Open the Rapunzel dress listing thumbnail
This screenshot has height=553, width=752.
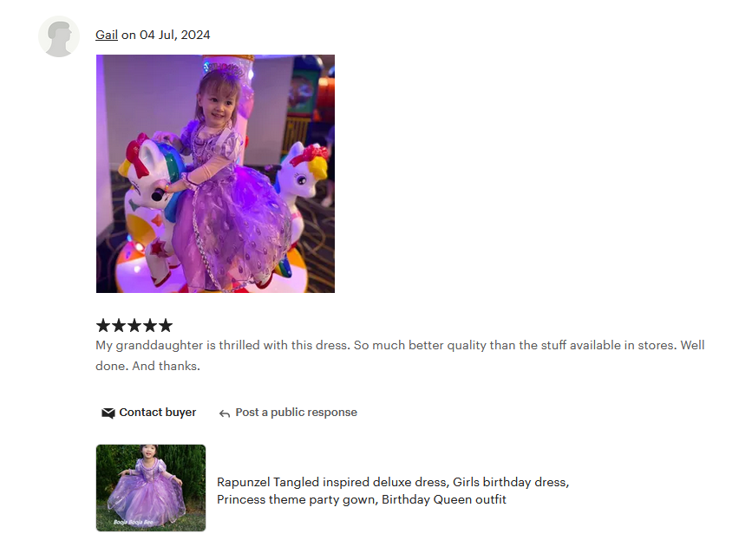151,488
